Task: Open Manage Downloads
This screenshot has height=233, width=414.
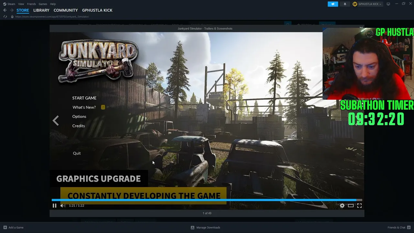Action: pos(205,227)
